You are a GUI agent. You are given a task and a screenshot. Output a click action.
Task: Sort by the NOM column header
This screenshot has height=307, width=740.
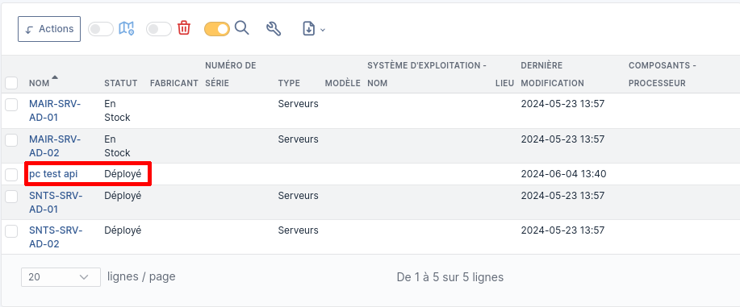pyautogui.click(x=40, y=83)
